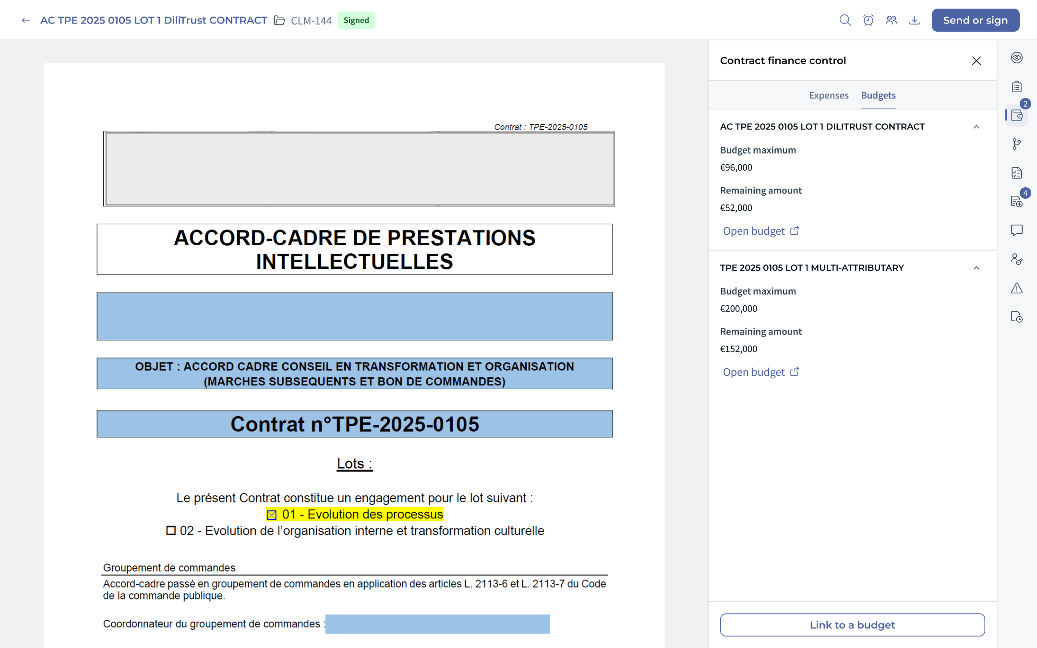This screenshot has height=648, width=1037.
Task: Click the €52,000 remaining amount value
Action: point(736,208)
